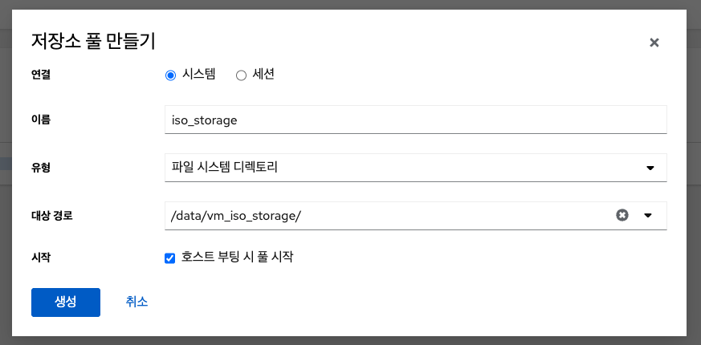Screen dimensions: 701x345
Task: Click the 취소 link
Action: pyautogui.click(x=137, y=302)
